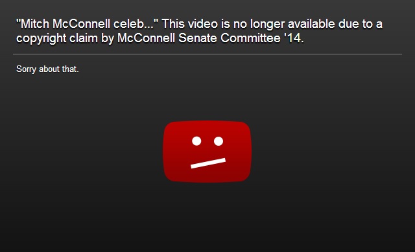Viewport: 415px width, 252px height.
Task: Click the phrase "This video is no longer"
Action: 223,24
